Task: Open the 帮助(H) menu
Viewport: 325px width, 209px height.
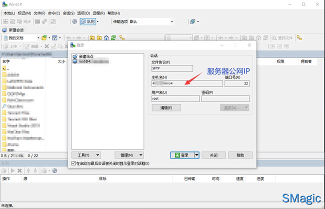Action: point(113,13)
